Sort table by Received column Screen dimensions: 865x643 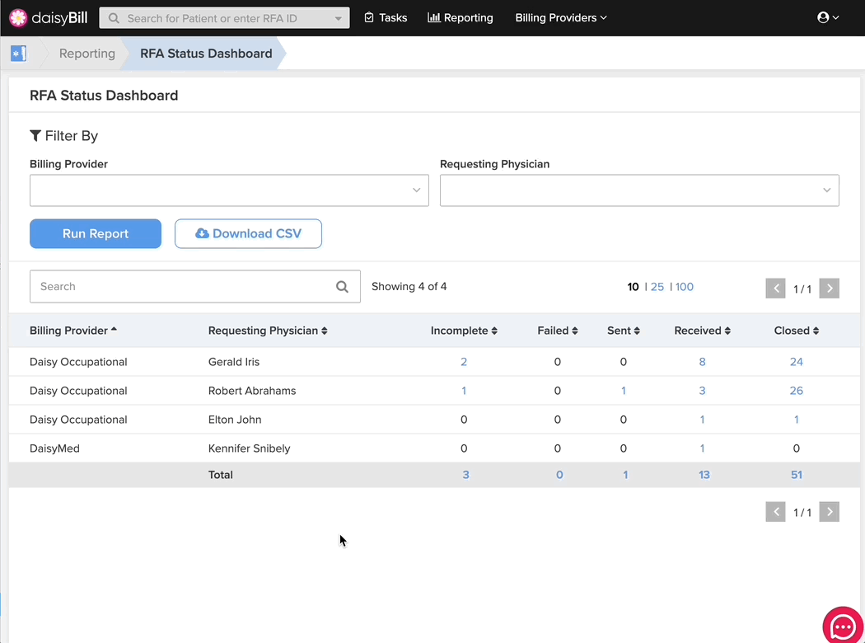pos(702,331)
